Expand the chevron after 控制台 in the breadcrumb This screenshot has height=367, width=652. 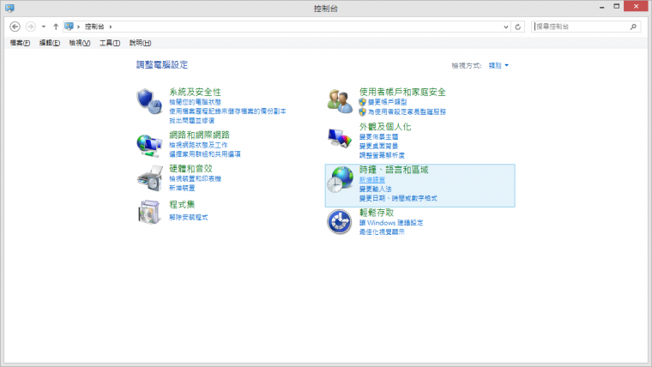click(x=111, y=27)
